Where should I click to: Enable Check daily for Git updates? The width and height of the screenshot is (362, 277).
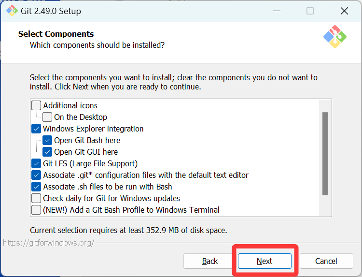36,198
